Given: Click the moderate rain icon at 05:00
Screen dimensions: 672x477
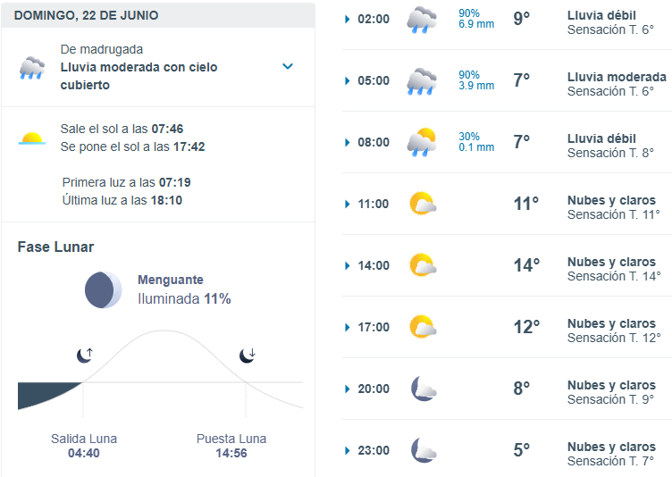Looking at the screenshot, I should [422, 81].
